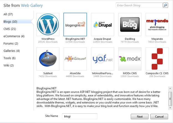Open the Tools (6) category
The width and height of the screenshot is (173, 123).
tap(9, 58)
